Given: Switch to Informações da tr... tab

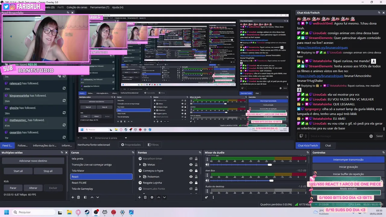Looking at the screenshot, I should [45, 146].
